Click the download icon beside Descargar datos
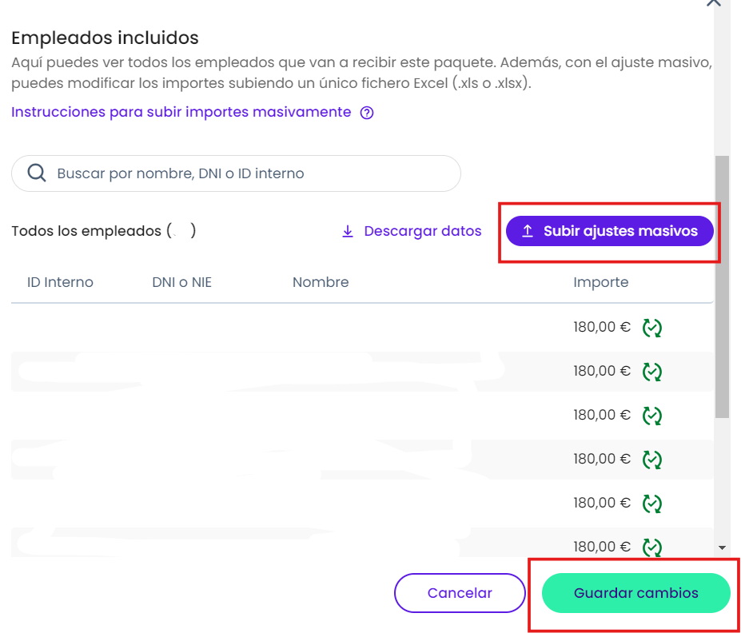Image resolution: width=745 pixels, height=637 pixels. point(348,231)
